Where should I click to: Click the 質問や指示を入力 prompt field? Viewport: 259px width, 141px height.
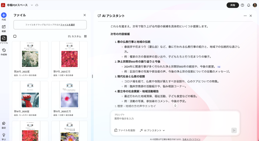(175, 118)
